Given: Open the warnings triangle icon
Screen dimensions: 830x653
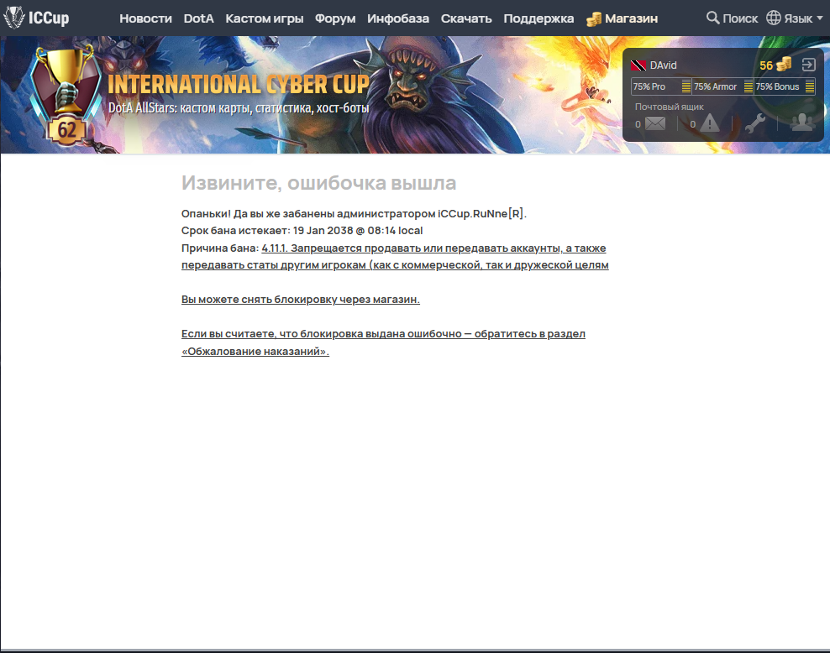Looking at the screenshot, I should point(709,123).
